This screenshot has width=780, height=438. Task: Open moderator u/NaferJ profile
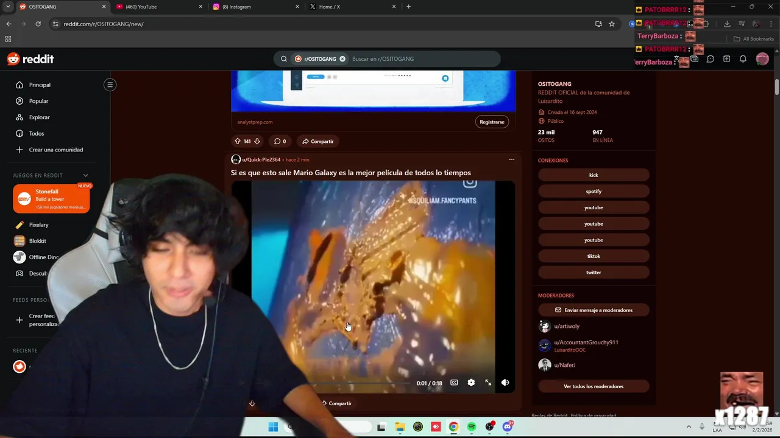pyautogui.click(x=565, y=365)
